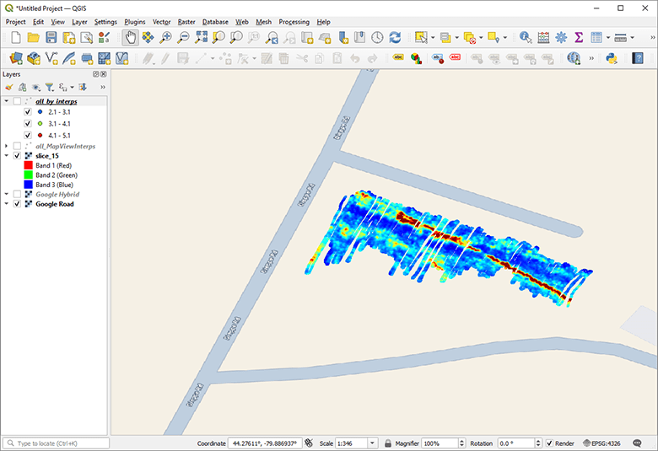Select the Pan Map hand tool
658x451 pixels.
tap(130, 37)
